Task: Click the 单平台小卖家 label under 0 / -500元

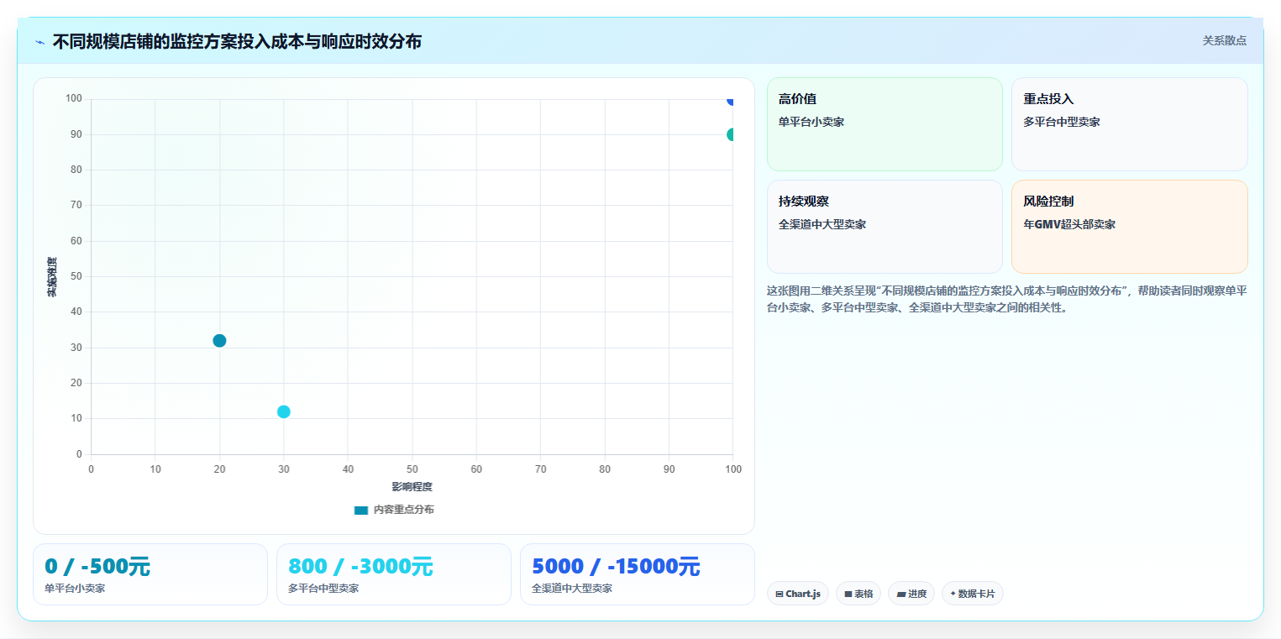Action: 75,589
